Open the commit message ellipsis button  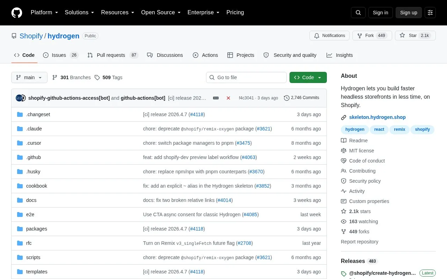pyautogui.click(x=216, y=98)
